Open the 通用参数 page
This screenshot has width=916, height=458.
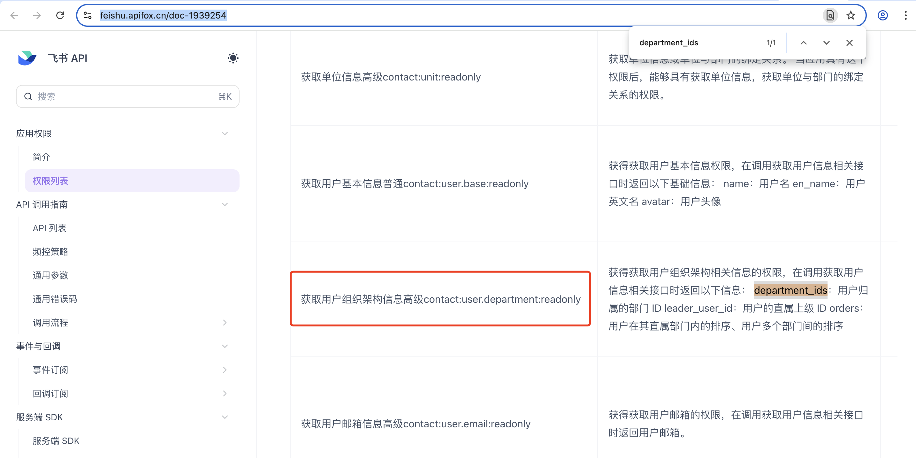[50, 275]
